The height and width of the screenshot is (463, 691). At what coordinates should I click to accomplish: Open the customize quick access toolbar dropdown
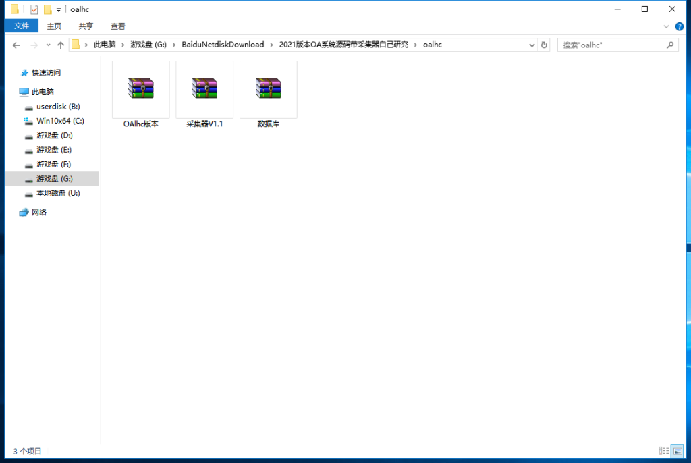click(59, 9)
